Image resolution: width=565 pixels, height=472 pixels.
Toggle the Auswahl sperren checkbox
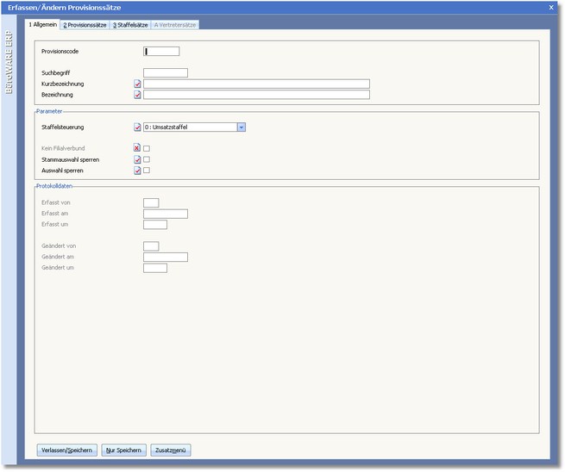[147, 171]
